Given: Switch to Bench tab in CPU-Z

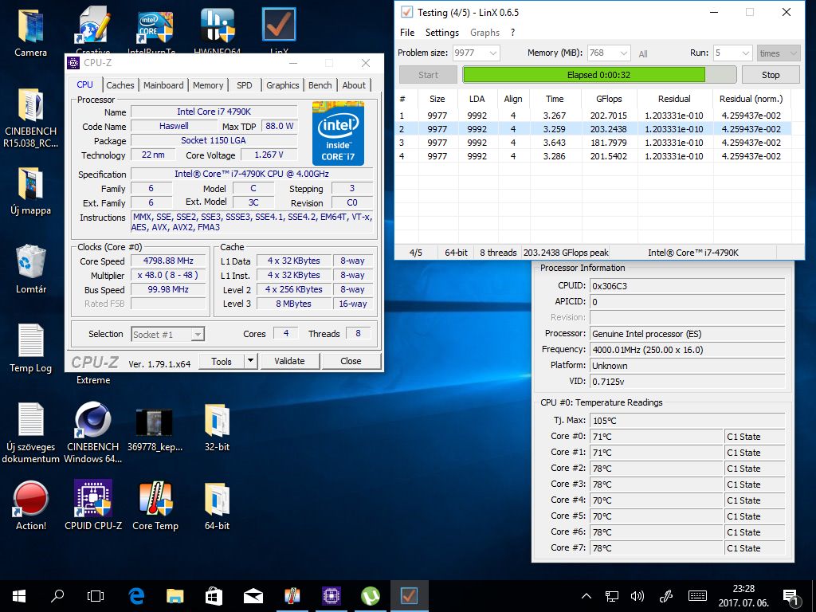Looking at the screenshot, I should pyautogui.click(x=320, y=85).
